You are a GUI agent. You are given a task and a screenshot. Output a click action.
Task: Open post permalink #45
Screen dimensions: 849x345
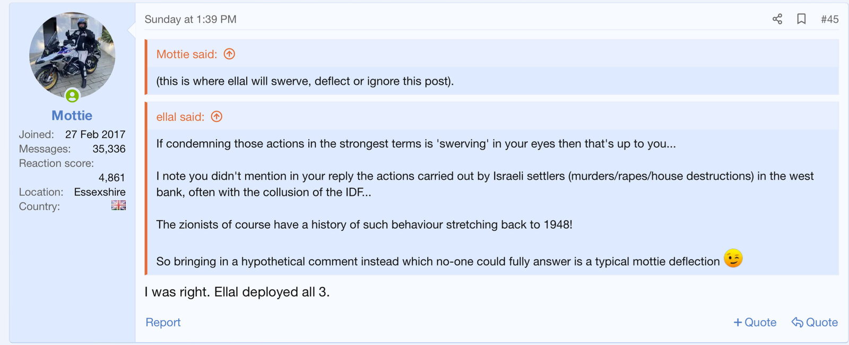pos(829,20)
